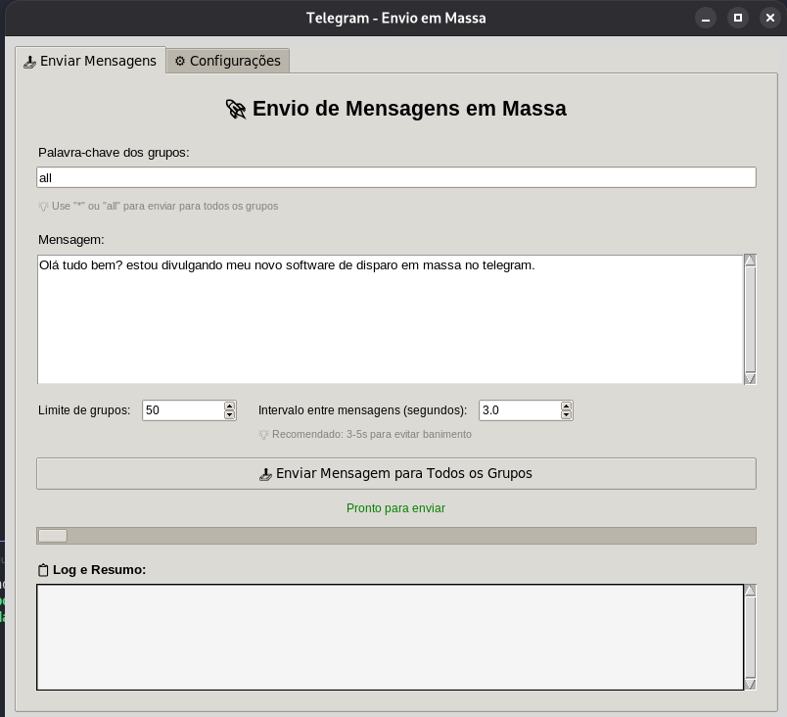The width and height of the screenshot is (787, 717).
Task: Click the maximize icon in the title bar
Action: pos(737,17)
